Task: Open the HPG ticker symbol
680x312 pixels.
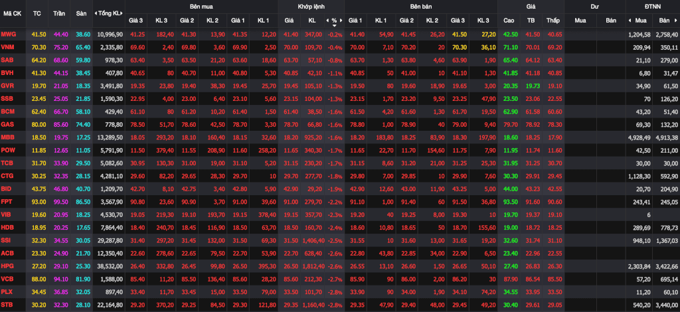Action: 7,266
